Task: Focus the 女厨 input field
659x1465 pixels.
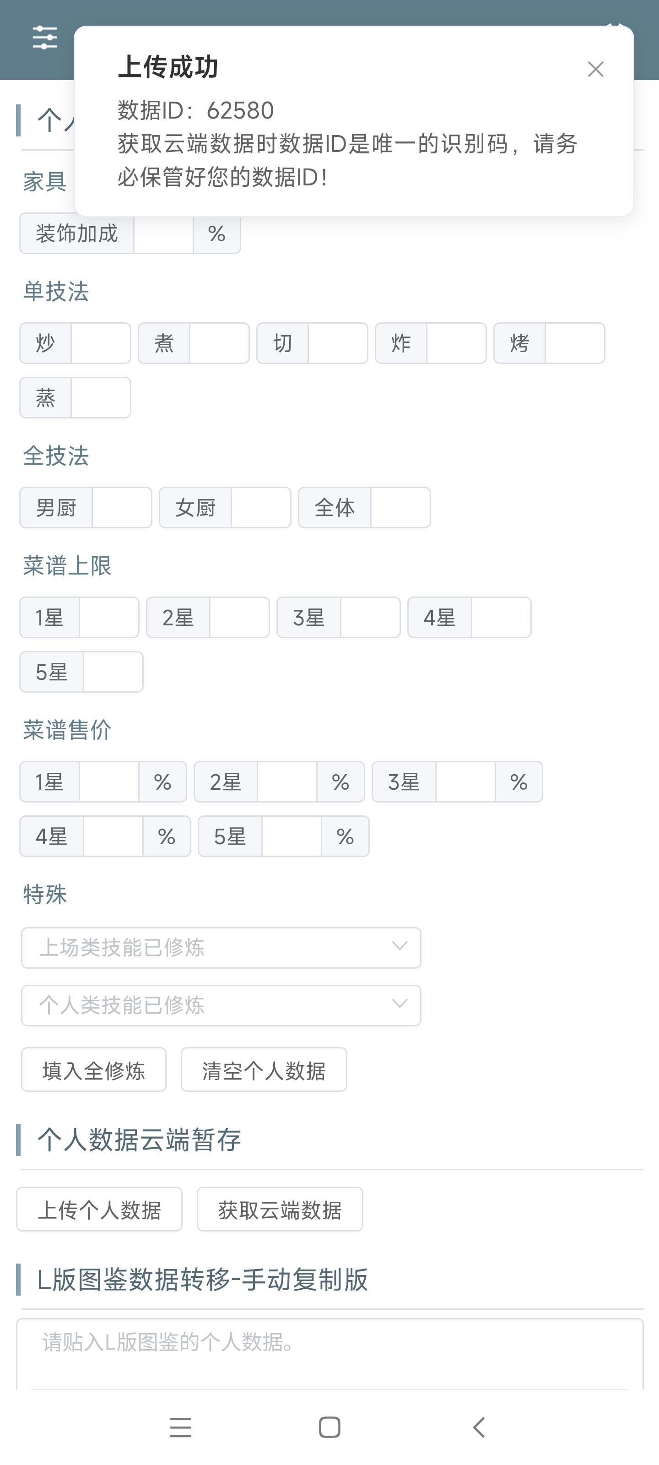Action: (x=261, y=507)
